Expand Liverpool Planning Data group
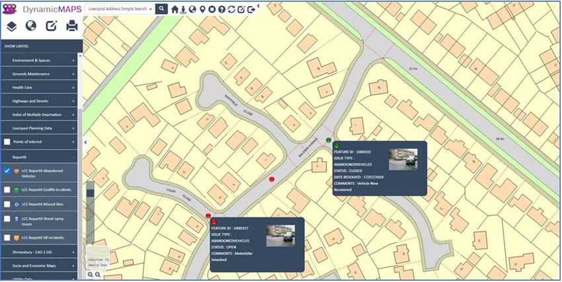Viewport: 562px width, 282px height. [x=39, y=128]
